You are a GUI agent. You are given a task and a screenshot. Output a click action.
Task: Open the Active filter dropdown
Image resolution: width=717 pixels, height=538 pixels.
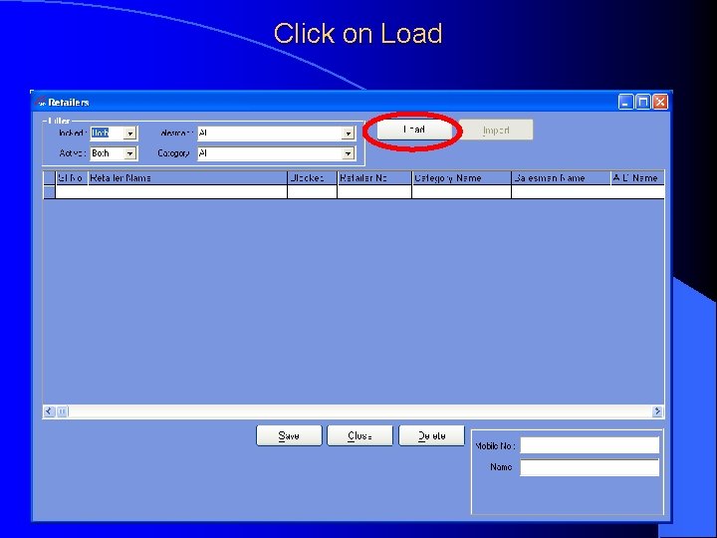pos(129,153)
